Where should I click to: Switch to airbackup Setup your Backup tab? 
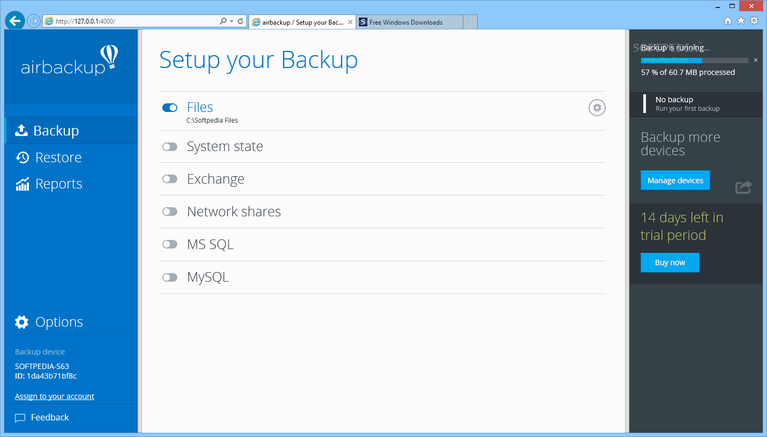(x=302, y=22)
